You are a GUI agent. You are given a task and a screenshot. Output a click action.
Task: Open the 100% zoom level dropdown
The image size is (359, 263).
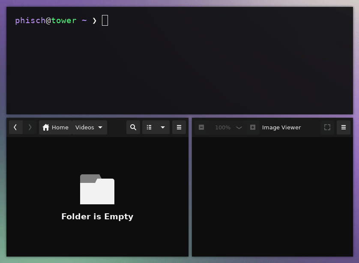[x=228, y=127]
